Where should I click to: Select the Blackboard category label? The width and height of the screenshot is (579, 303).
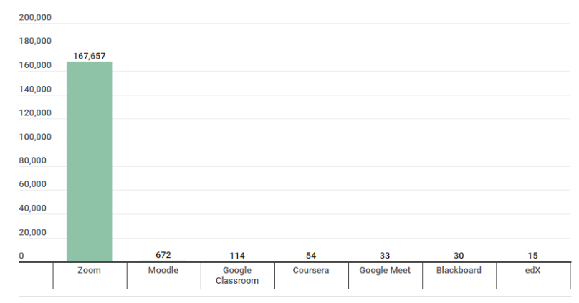[x=459, y=271]
